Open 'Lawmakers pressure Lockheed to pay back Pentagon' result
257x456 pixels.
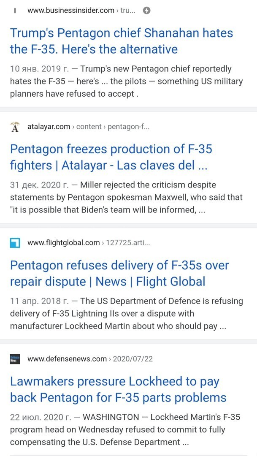118,389
